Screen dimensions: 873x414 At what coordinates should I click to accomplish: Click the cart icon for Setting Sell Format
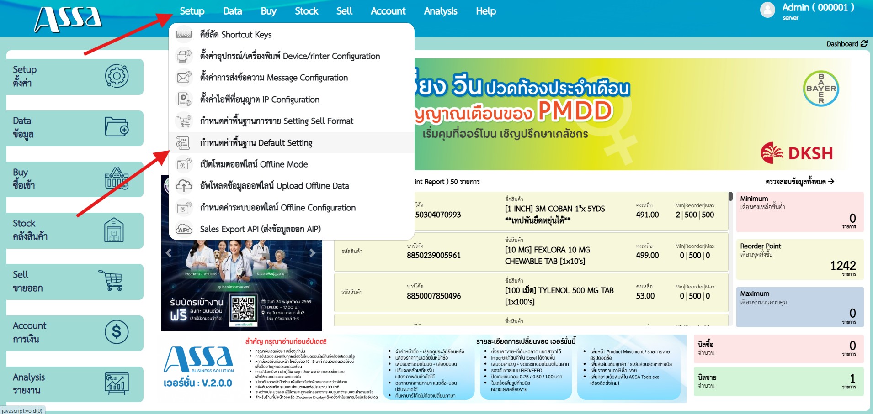coord(184,121)
